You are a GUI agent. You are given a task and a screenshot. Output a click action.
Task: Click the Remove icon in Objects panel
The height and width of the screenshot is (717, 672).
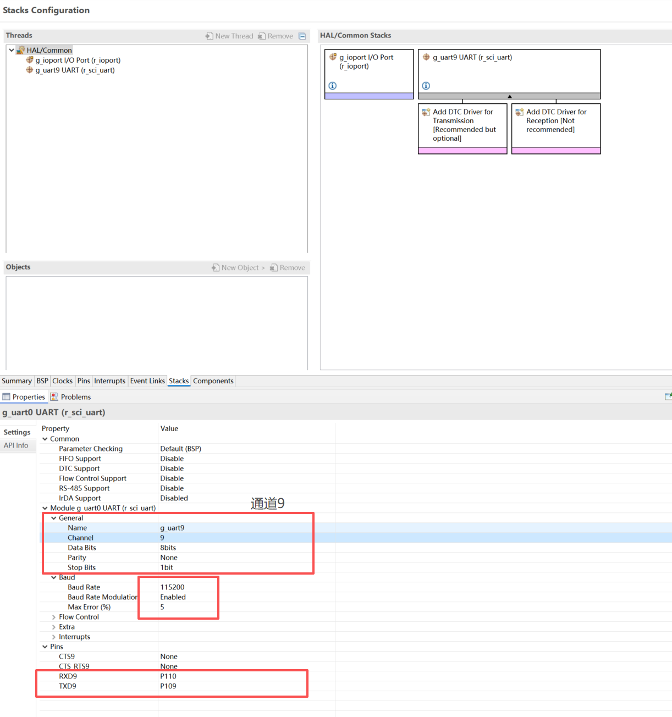point(273,268)
